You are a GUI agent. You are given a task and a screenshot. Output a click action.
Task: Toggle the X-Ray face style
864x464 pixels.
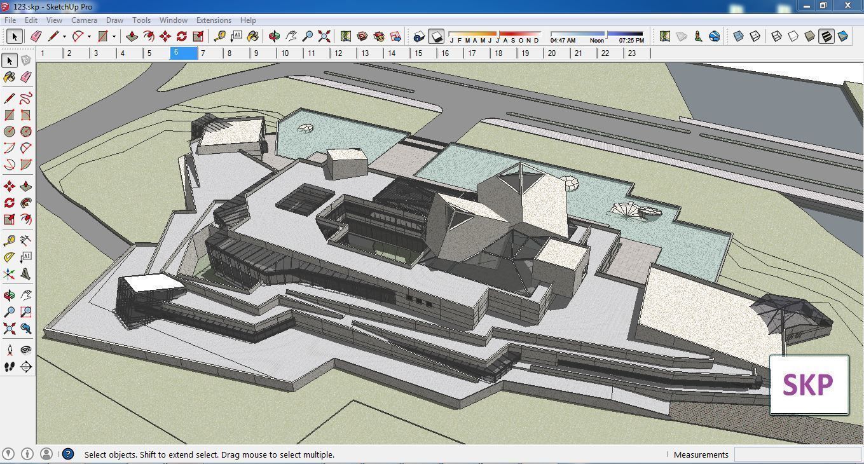739,36
